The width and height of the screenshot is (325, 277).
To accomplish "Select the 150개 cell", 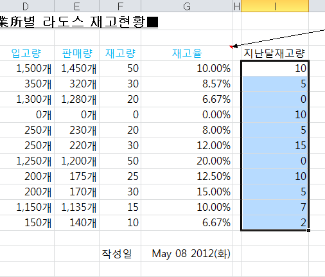I will pos(27,223).
